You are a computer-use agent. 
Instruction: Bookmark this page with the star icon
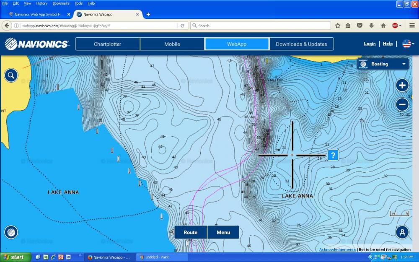pos(337,26)
